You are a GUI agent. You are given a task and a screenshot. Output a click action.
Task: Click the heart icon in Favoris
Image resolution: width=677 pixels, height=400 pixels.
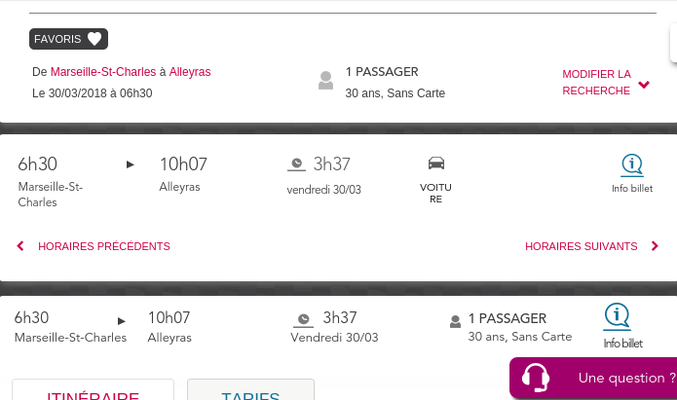(x=94, y=39)
